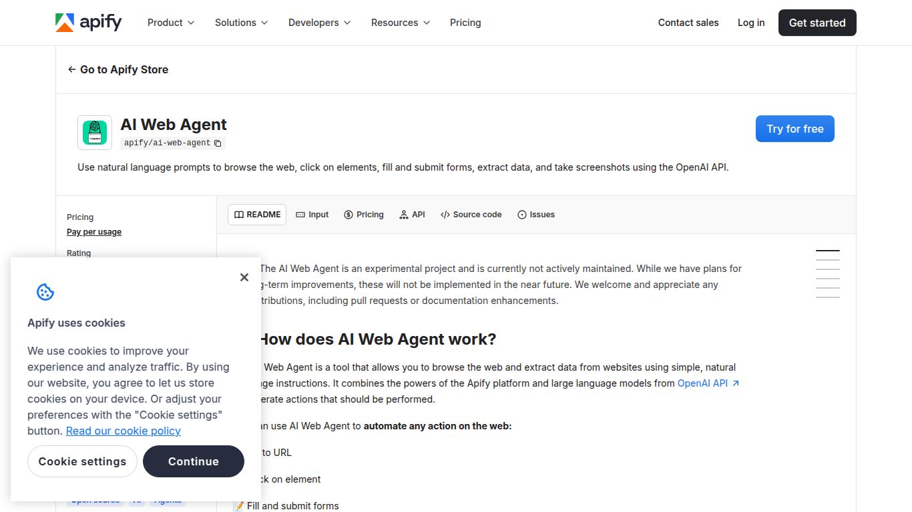Click the Issues exclamation icon

point(521,214)
